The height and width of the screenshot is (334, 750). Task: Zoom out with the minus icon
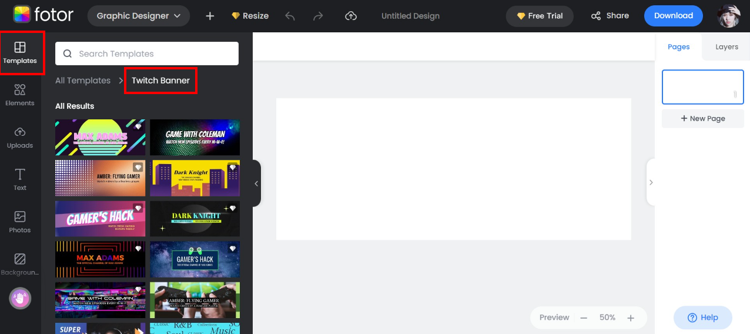[584, 318]
